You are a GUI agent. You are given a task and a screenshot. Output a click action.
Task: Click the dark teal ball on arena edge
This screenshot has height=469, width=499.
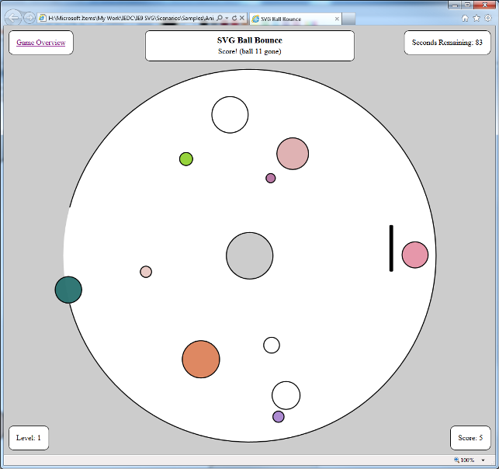(x=68, y=290)
